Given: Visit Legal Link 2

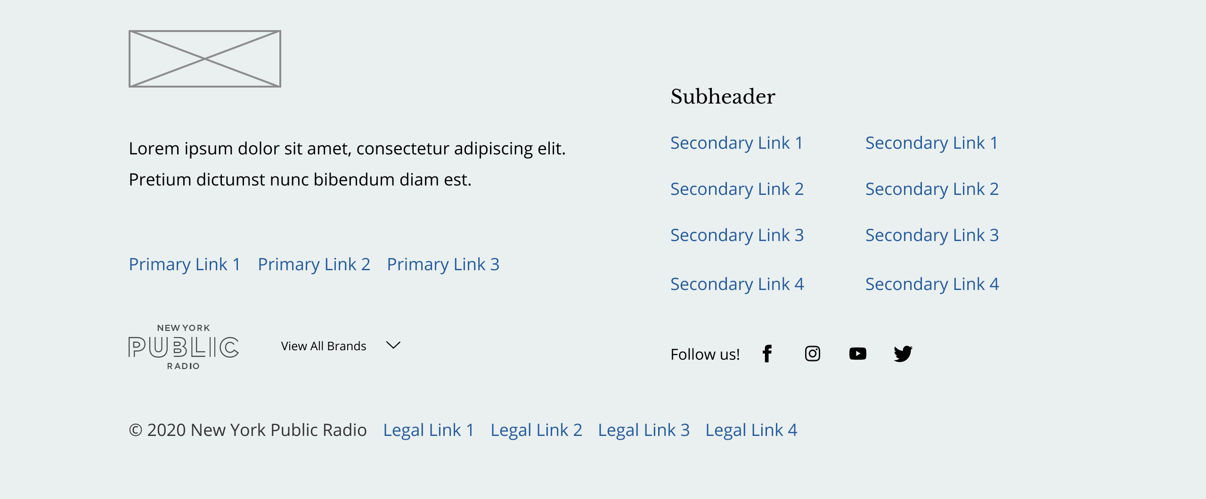Looking at the screenshot, I should click(536, 430).
